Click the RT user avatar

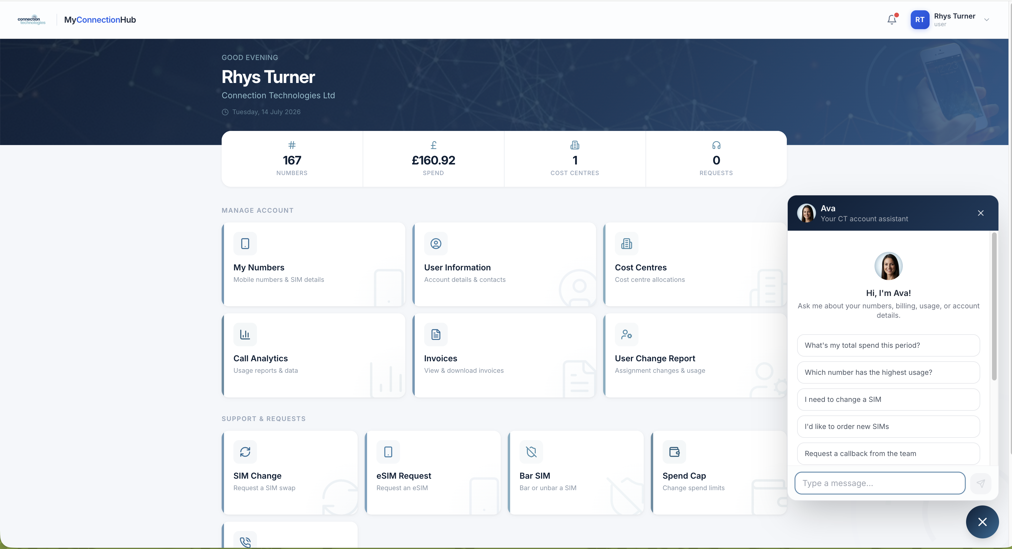point(920,20)
